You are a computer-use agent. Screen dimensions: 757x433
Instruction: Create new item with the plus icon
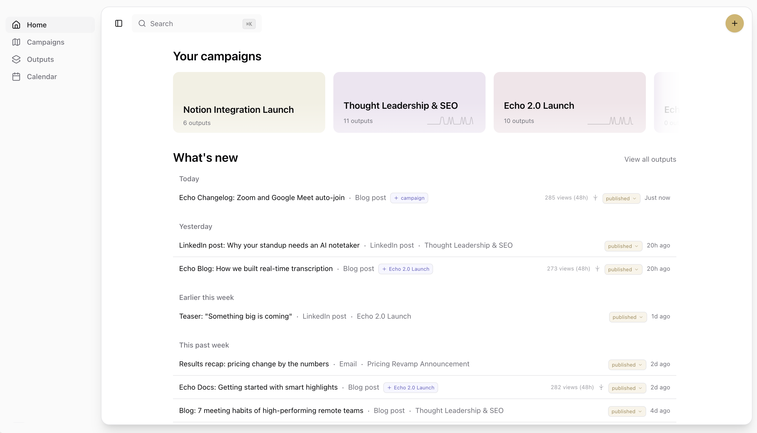(x=734, y=24)
